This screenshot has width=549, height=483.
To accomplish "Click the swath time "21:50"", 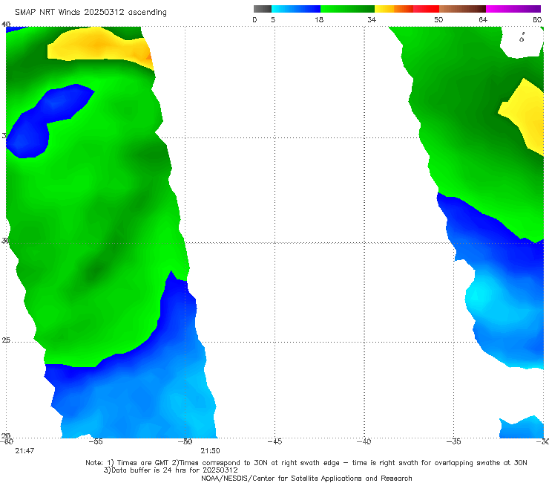I will pyautogui.click(x=210, y=451).
